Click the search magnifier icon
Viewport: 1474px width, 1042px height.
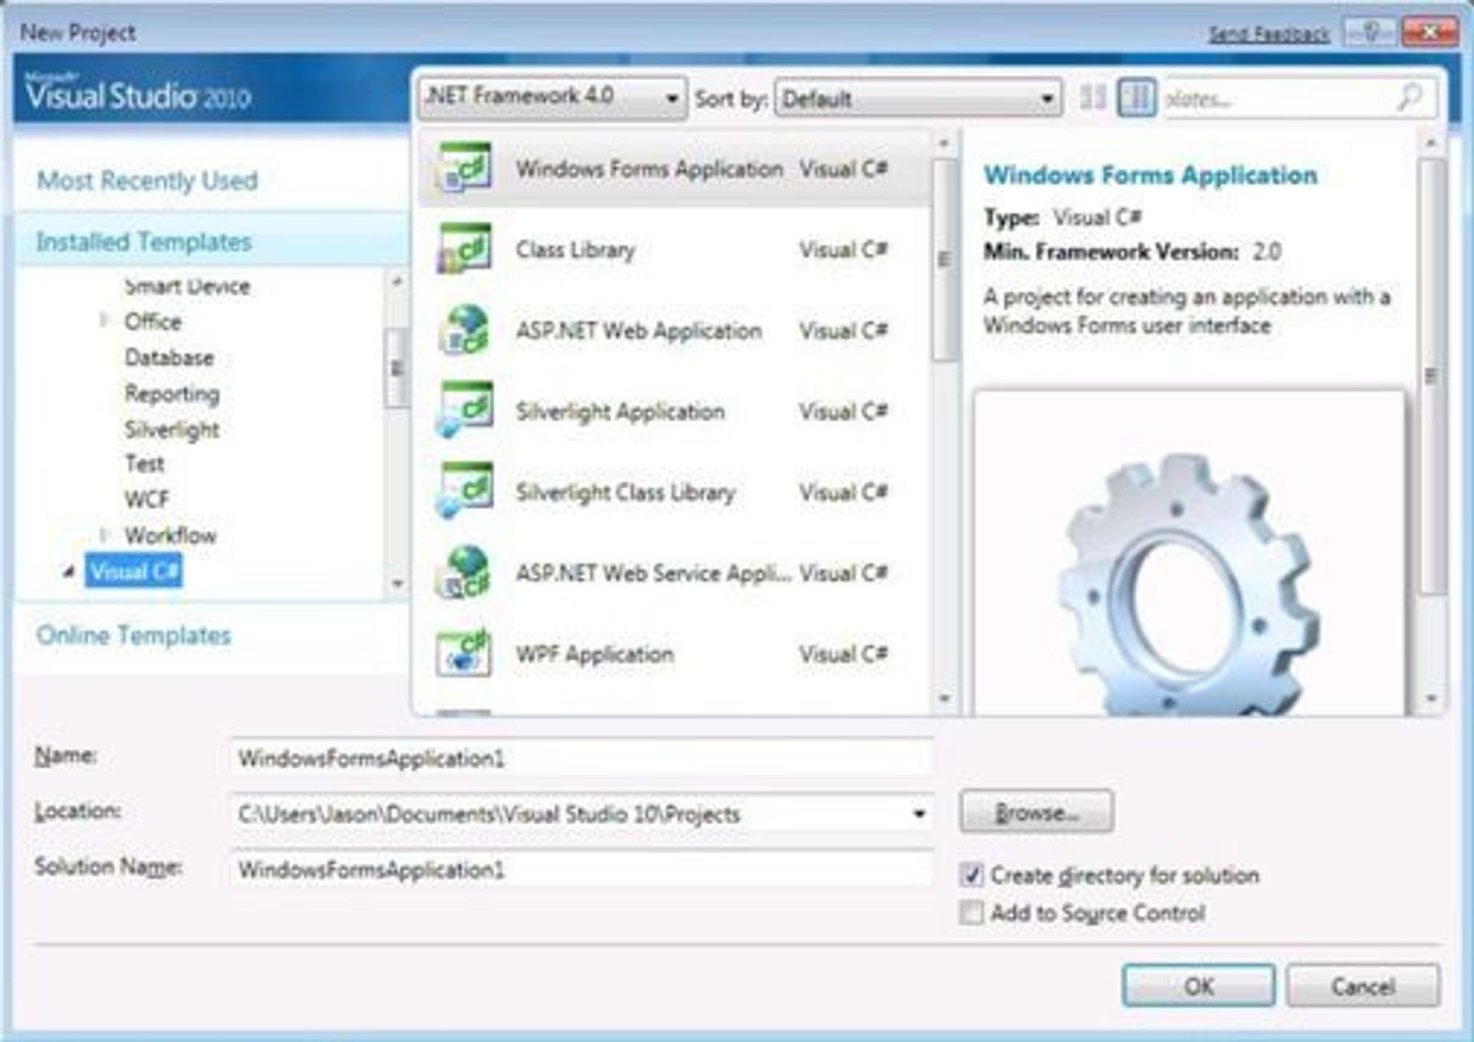1409,97
